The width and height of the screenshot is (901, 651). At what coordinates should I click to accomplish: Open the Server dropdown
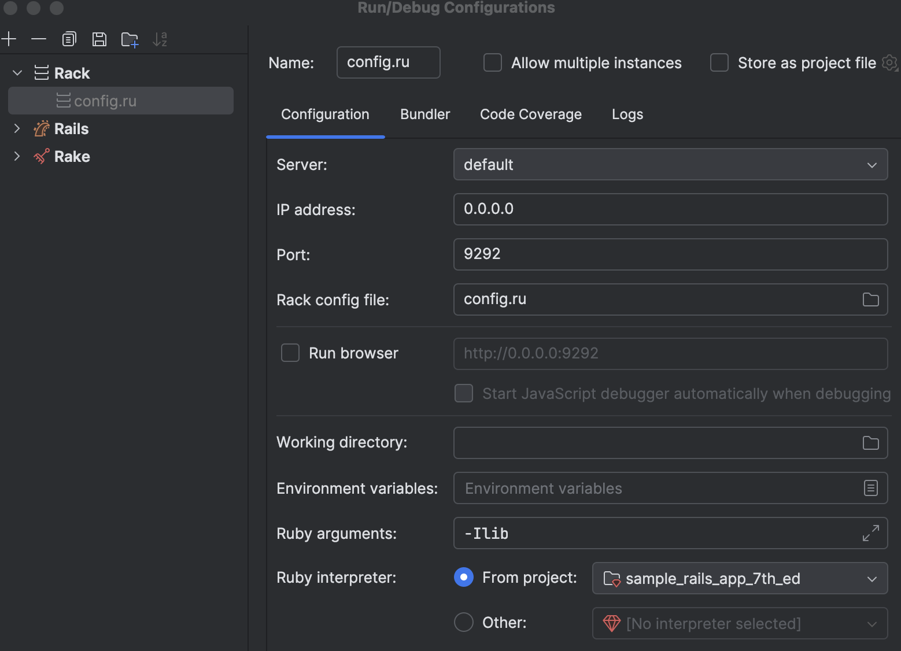coord(872,165)
